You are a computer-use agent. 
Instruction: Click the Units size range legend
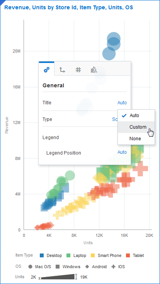(x=59, y=277)
